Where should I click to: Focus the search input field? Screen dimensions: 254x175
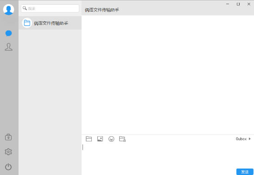pos(50,8)
